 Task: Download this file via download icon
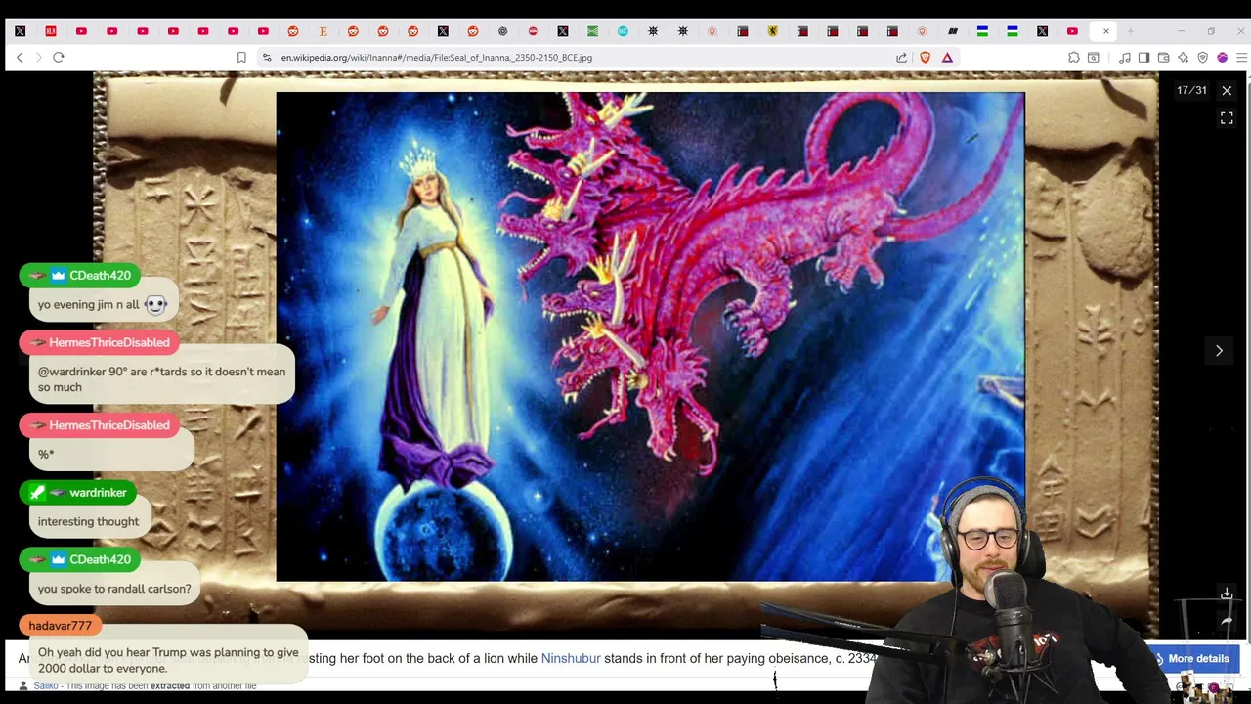click(1227, 594)
